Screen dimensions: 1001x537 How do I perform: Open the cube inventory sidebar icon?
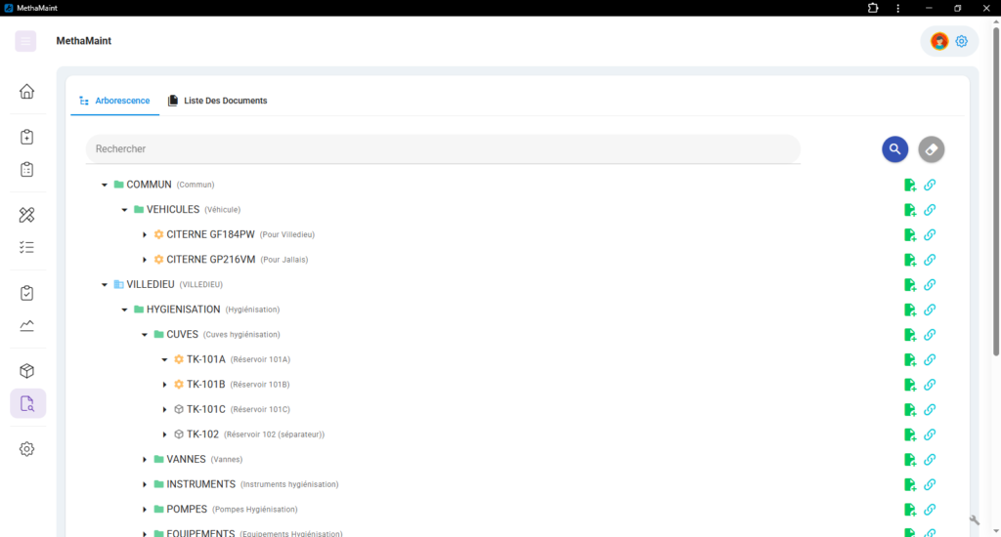tap(26, 371)
